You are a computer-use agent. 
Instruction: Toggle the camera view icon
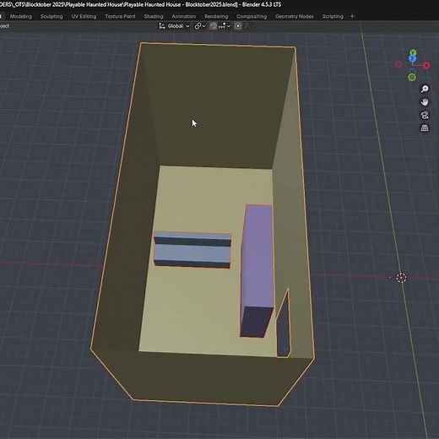tap(425, 115)
